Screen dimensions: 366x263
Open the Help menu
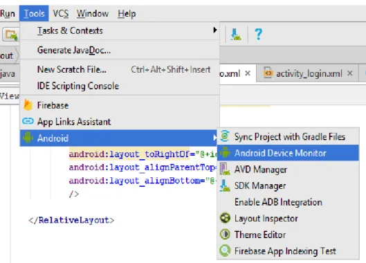point(127,14)
